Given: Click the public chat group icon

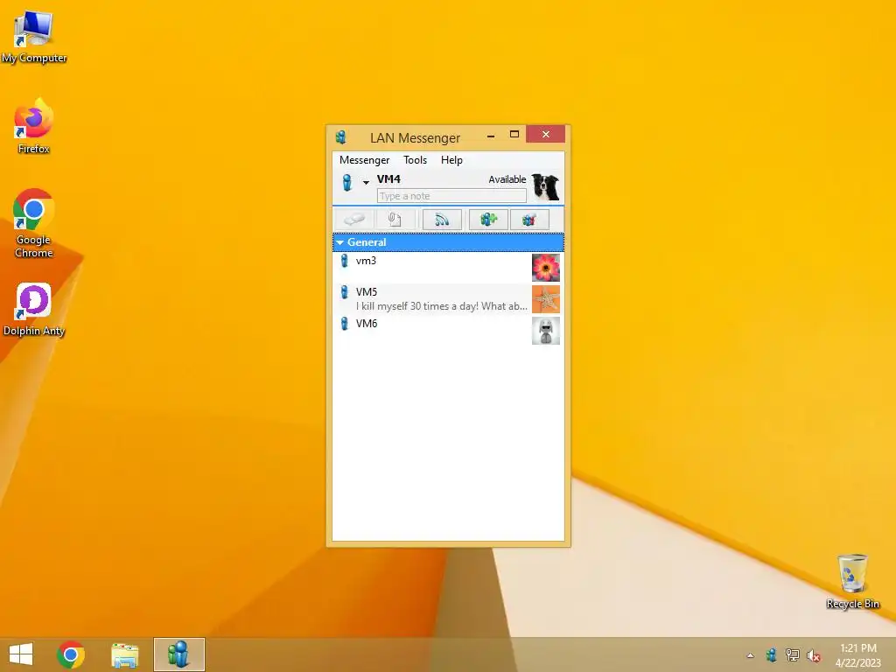Looking at the screenshot, I should coord(529,220).
